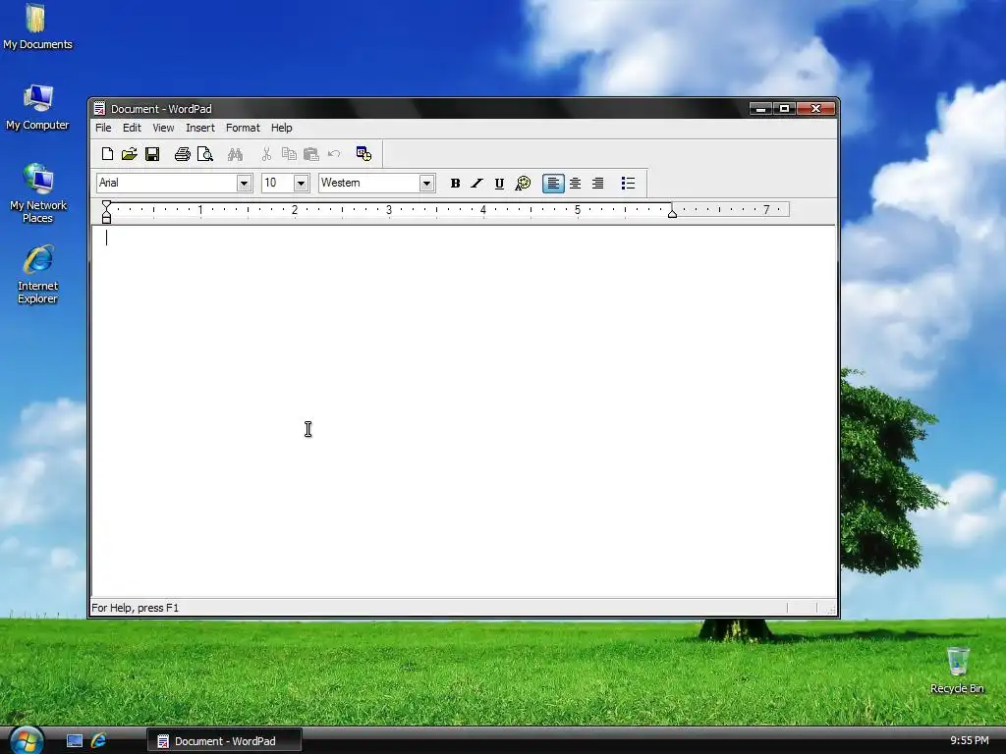Expand the Western script dropdown
Screen dimensions: 1006x754
click(426, 184)
